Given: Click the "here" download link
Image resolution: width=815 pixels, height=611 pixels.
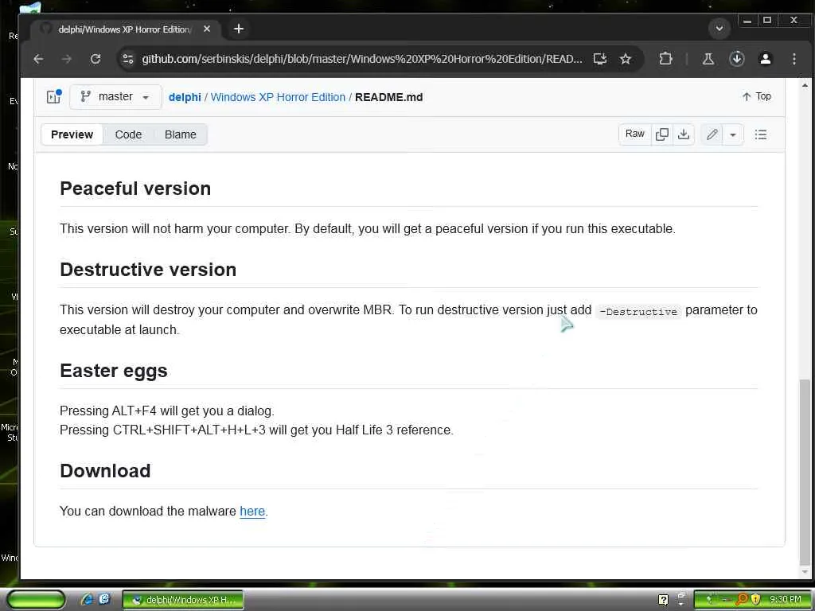Looking at the screenshot, I should [x=252, y=511].
